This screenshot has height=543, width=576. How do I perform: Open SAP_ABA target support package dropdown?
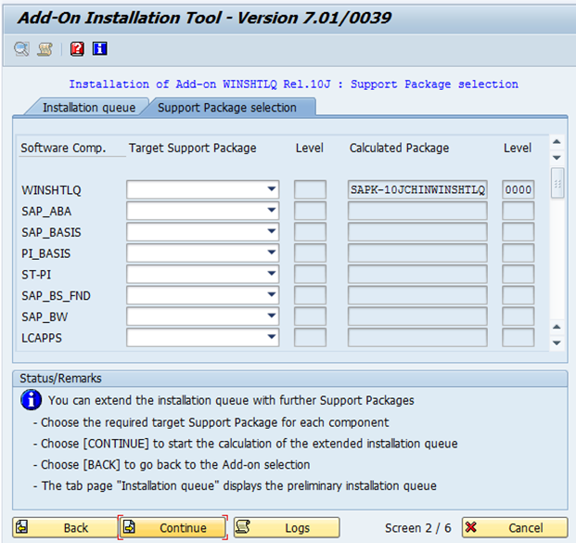(272, 211)
